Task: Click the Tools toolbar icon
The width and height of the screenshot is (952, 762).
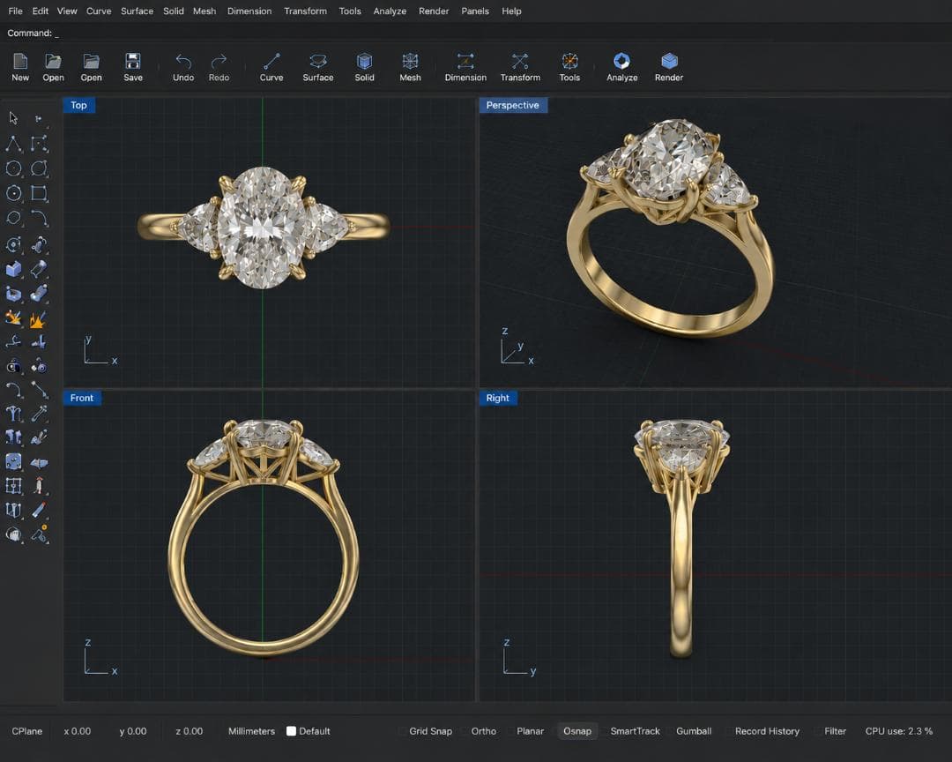Action: (569, 67)
